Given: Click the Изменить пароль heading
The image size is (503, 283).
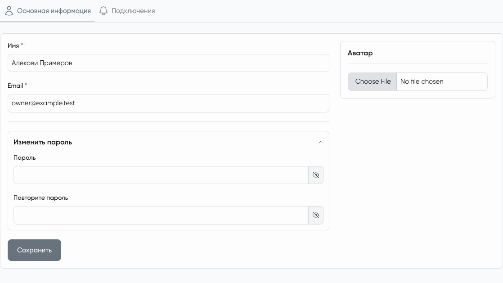Looking at the screenshot, I should 43,142.
